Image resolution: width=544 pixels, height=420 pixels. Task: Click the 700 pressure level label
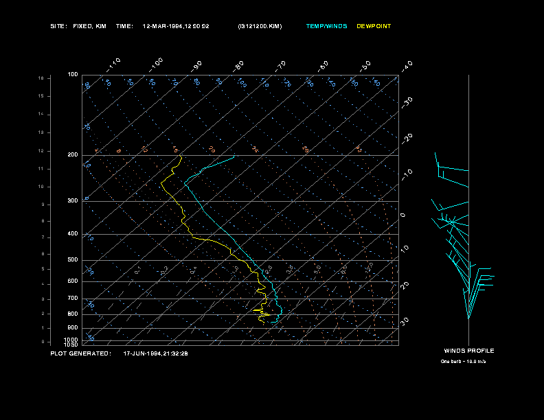click(x=73, y=299)
